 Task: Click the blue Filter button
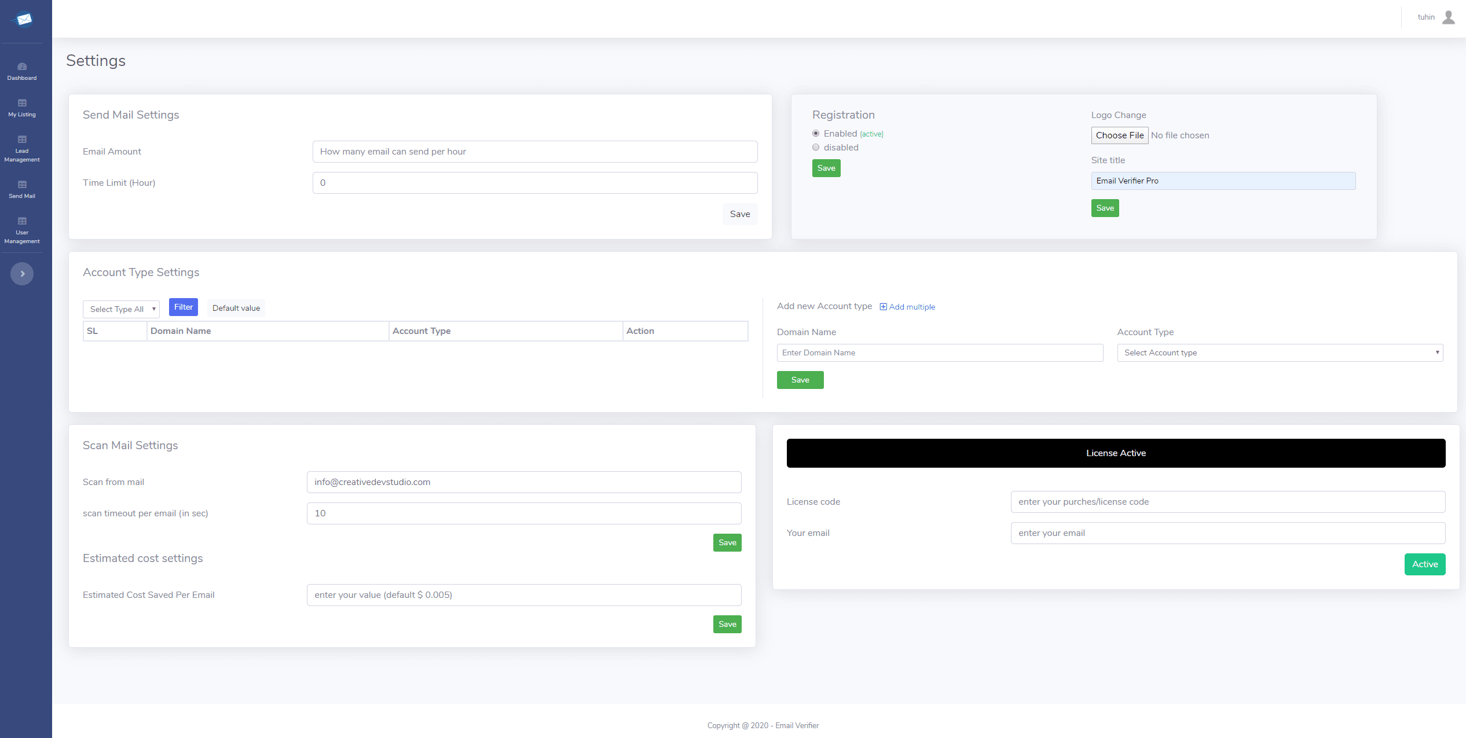[x=184, y=307]
